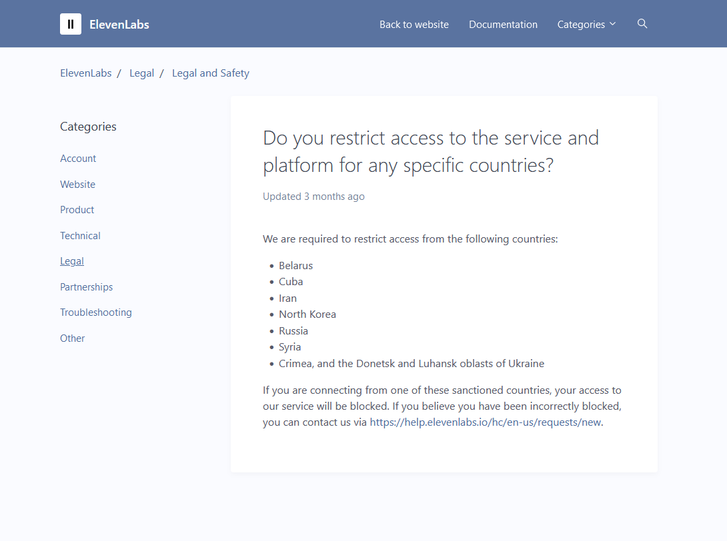Screen dimensions: 727x541
Task: Open Legal and Safety breadcrumb
Action: (211, 73)
